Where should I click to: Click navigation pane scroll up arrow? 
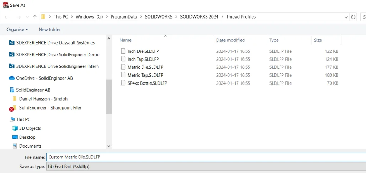(x=109, y=39)
